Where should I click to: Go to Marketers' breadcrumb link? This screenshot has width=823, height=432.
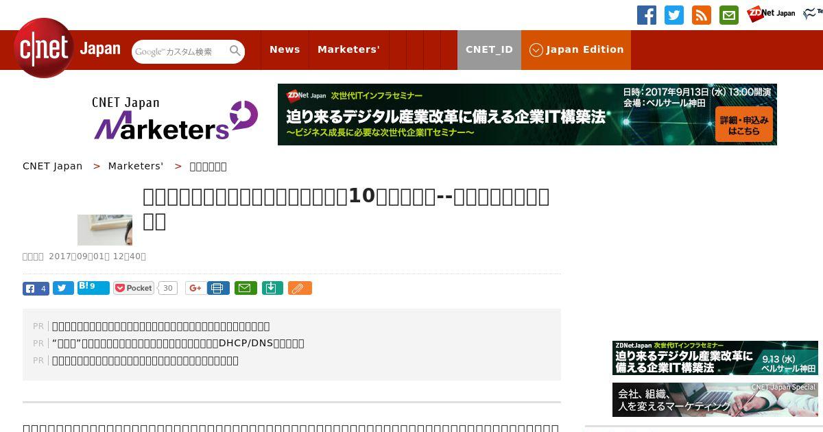136,166
